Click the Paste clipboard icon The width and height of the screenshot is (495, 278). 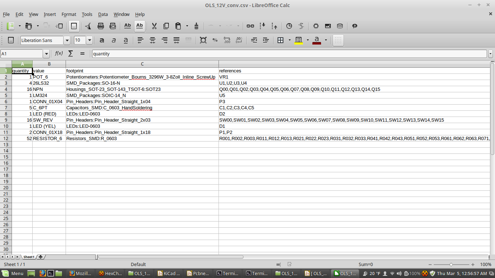[178, 26]
